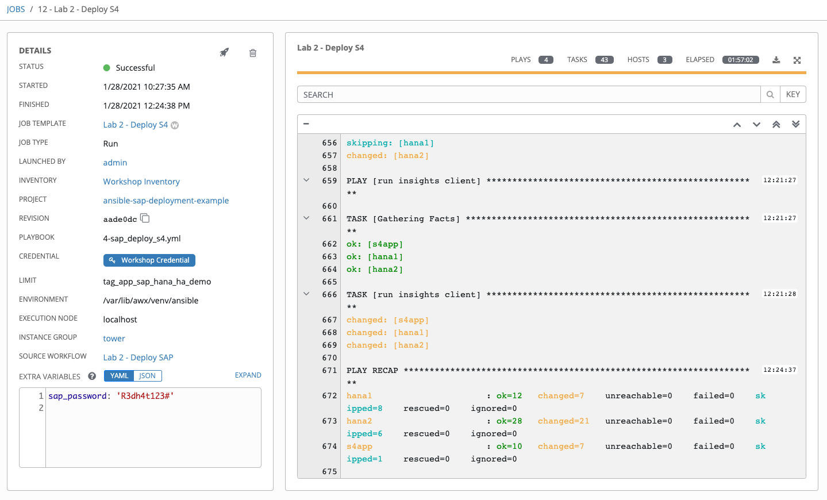Click execution node localhost
Screen dimensions: 827x500
pyautogui.click(x=120, y=320)
